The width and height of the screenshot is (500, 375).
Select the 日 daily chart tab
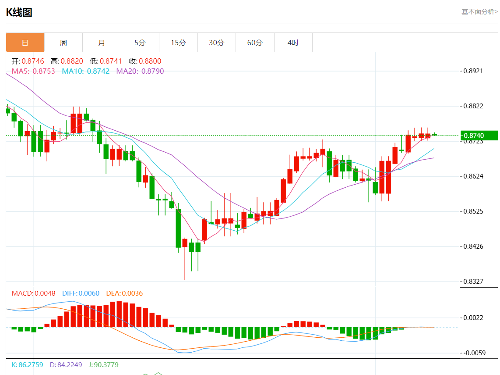25,43
